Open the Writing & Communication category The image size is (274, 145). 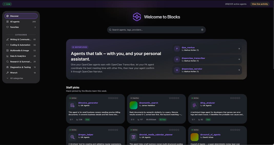click(21, 40)
